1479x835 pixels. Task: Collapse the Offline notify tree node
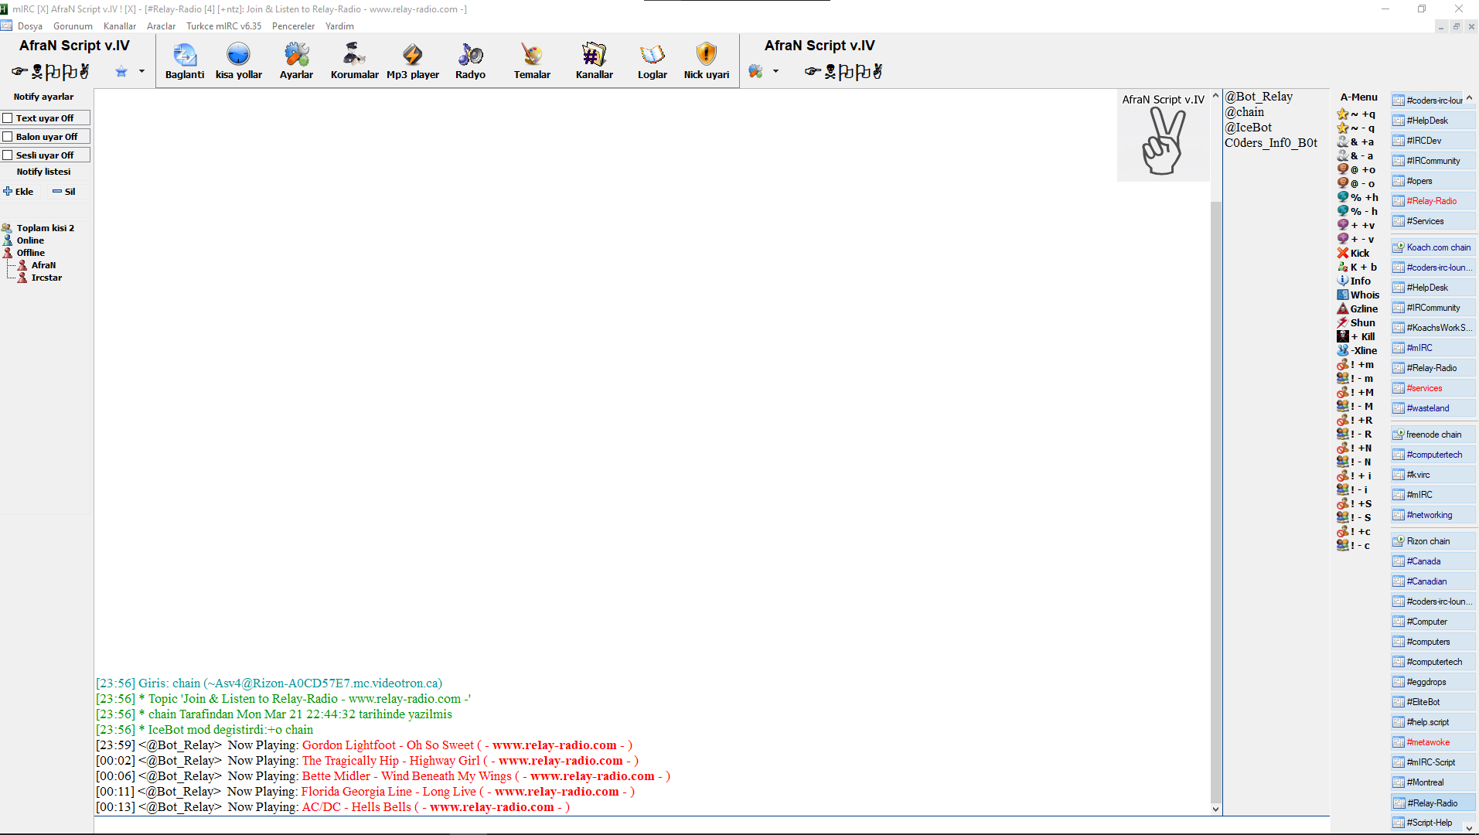click(x=8, y=253)
